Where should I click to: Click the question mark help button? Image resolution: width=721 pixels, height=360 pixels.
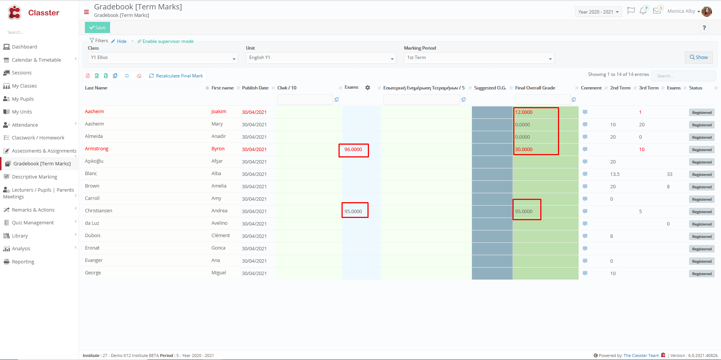point(704,27)
